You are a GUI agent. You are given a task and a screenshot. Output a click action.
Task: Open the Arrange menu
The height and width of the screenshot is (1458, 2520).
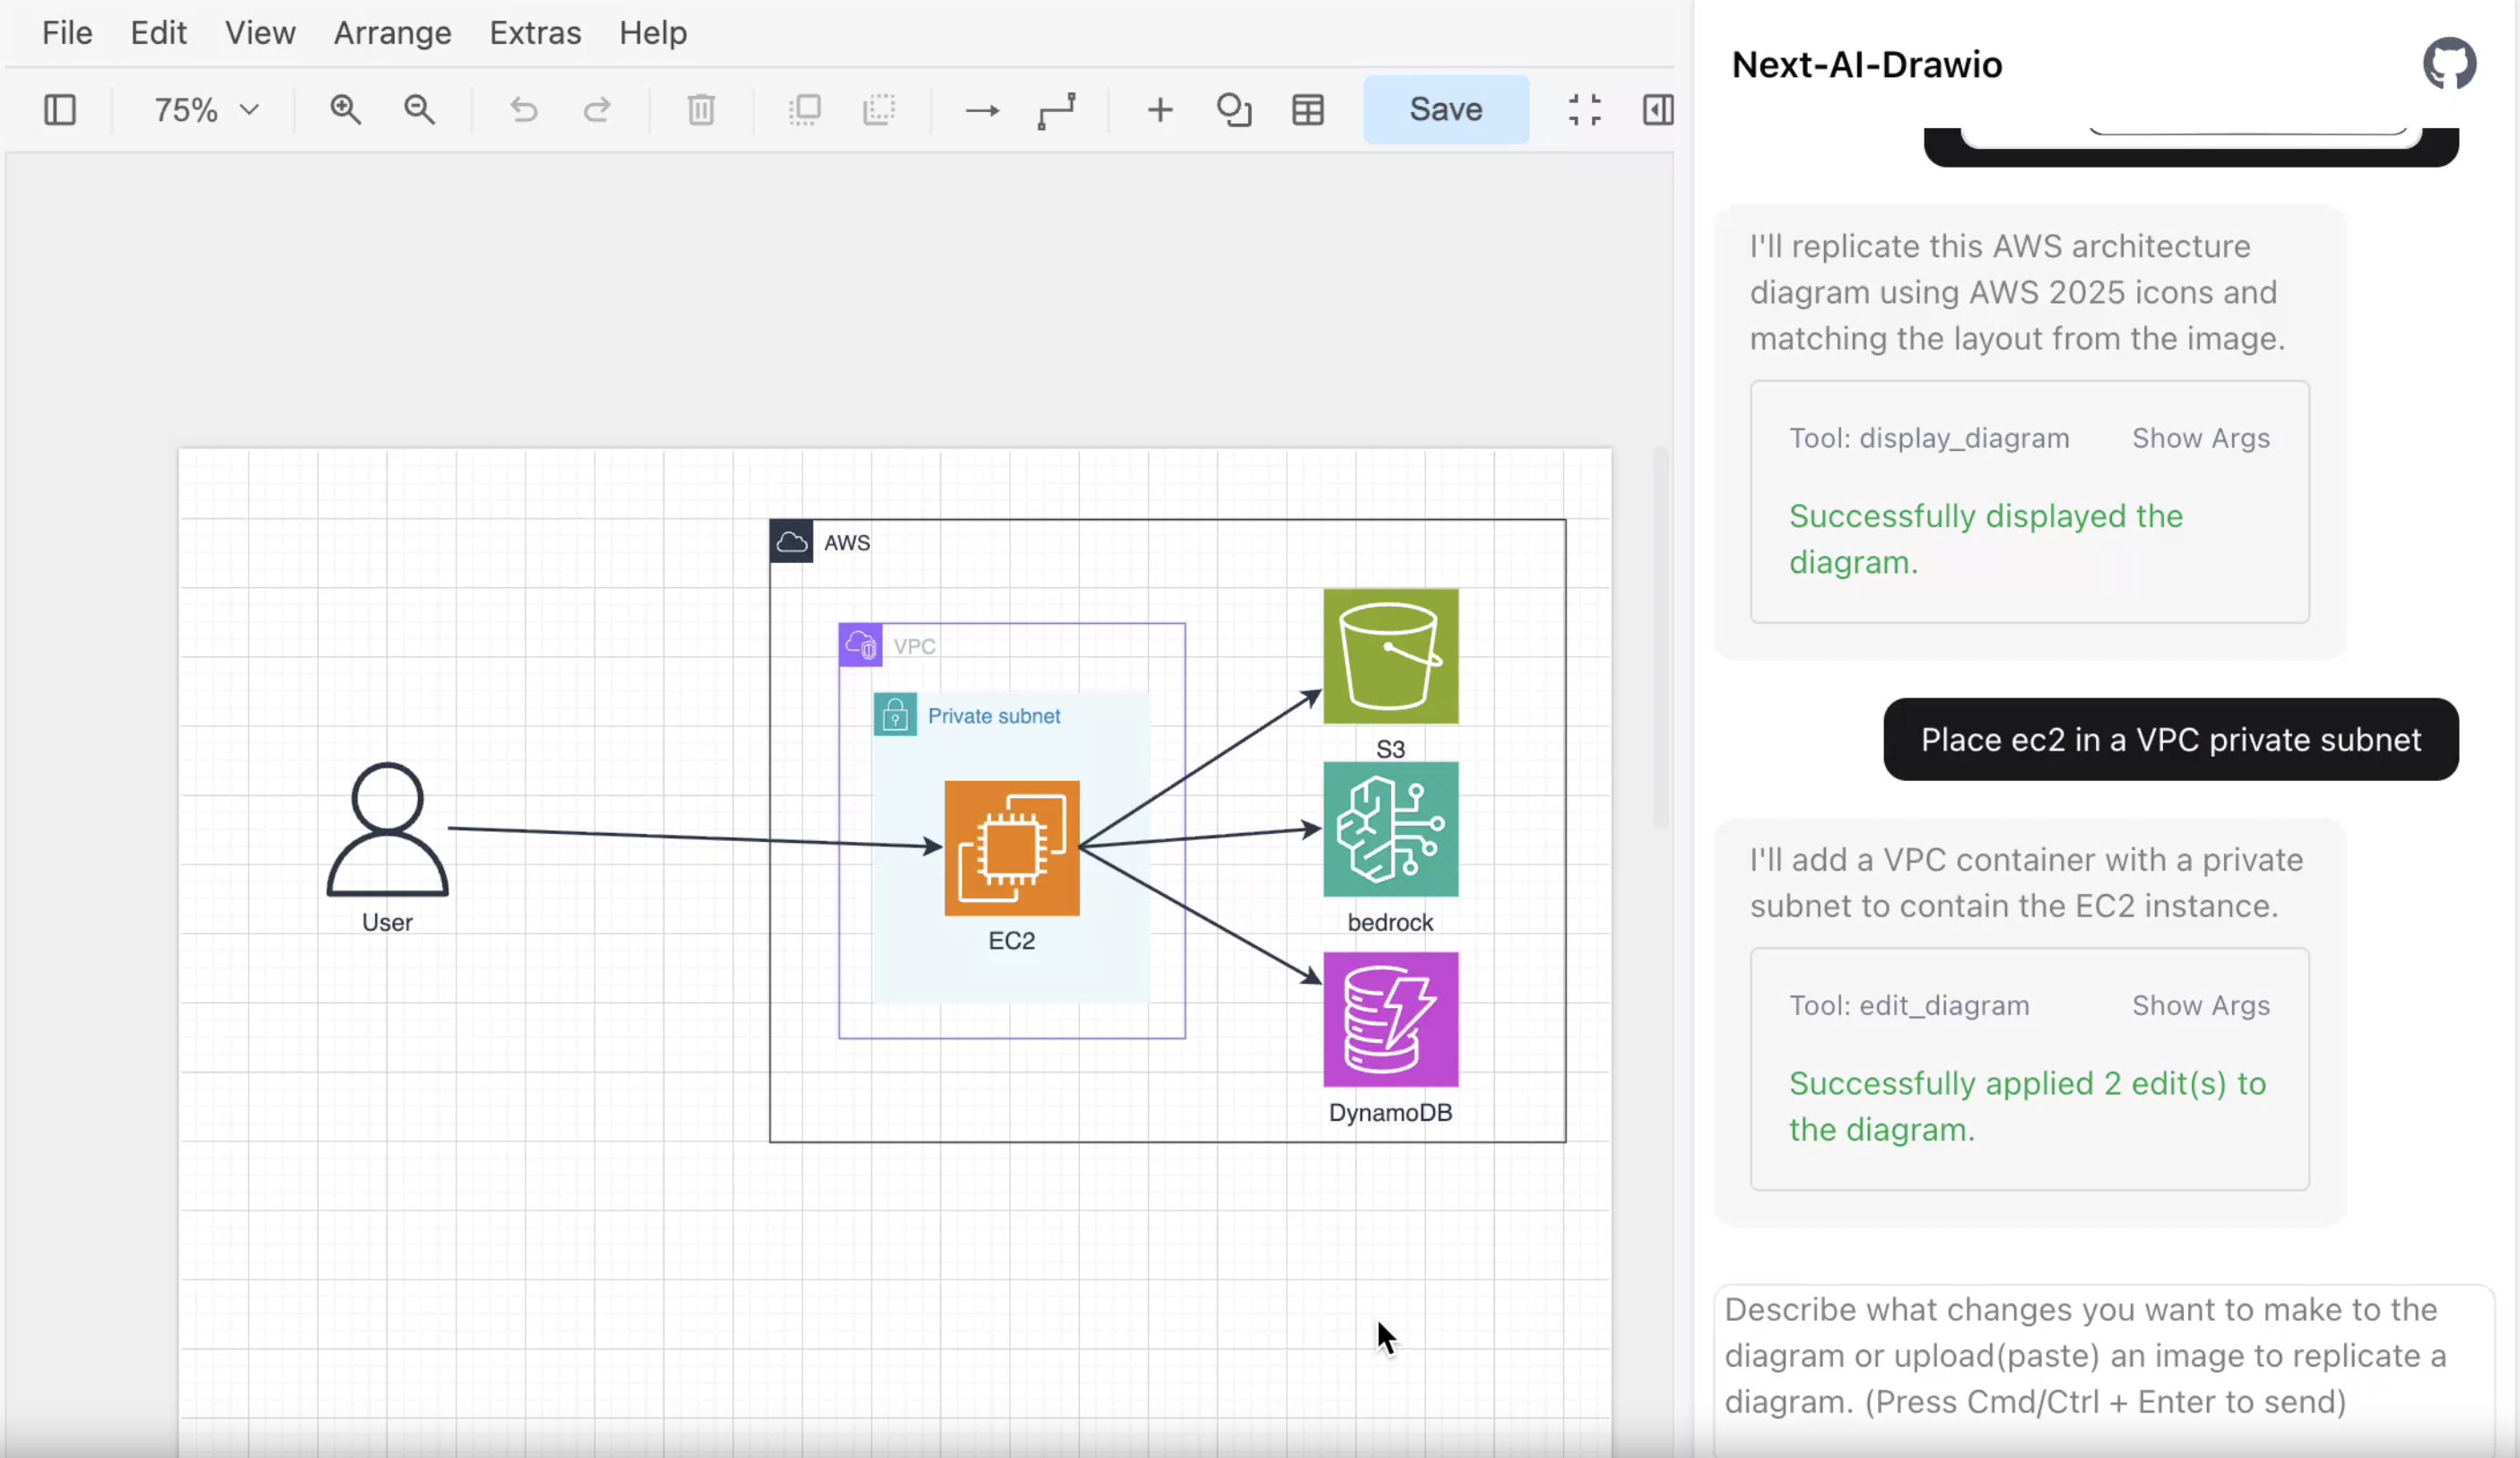pyautogui.click(x=392, y=33)
